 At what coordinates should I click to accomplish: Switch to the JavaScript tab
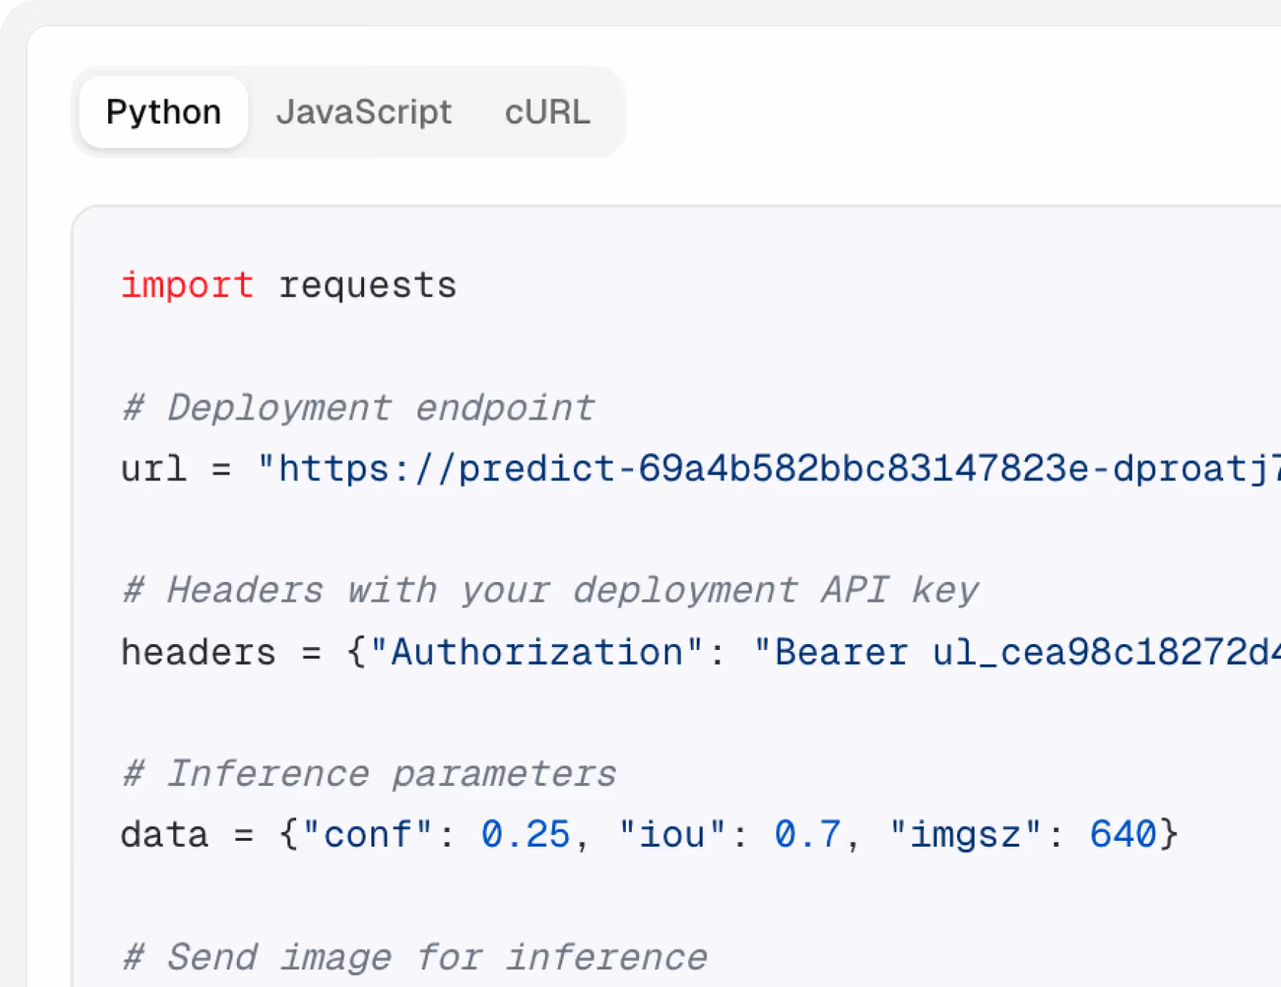click(366, 112)
